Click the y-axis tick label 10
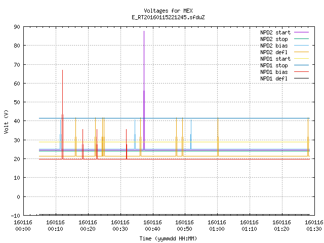Viewport: 324px width, 243px height. coord(17,178)
